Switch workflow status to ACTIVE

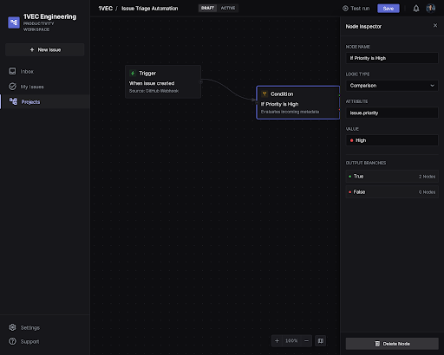[x=228, y=8]
